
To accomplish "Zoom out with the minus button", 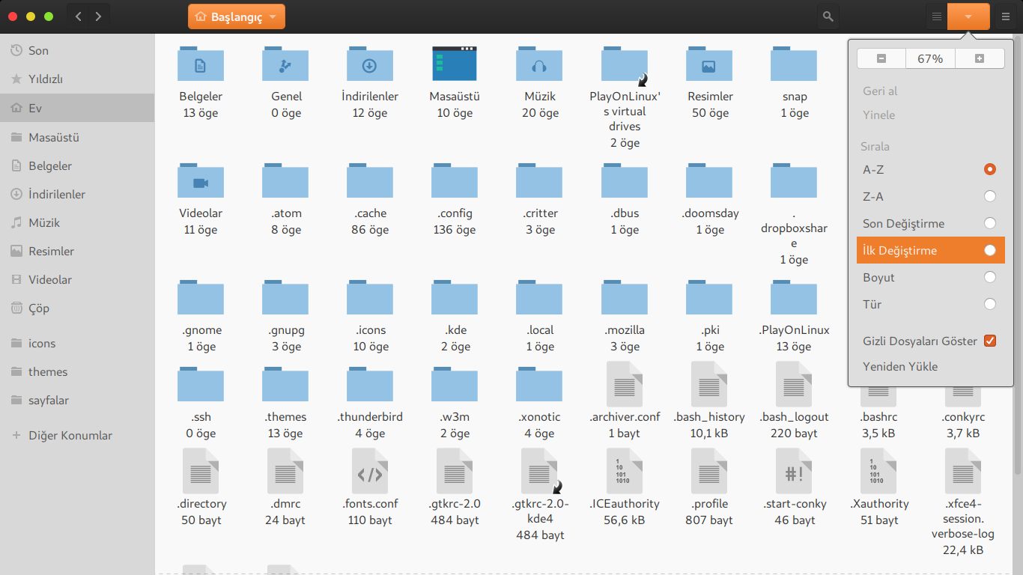I will coord(881,58).
